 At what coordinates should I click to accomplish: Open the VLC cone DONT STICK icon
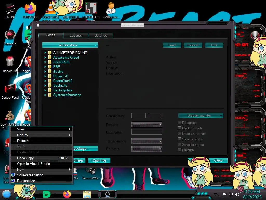pyautogui.click(x=51, y=10)
